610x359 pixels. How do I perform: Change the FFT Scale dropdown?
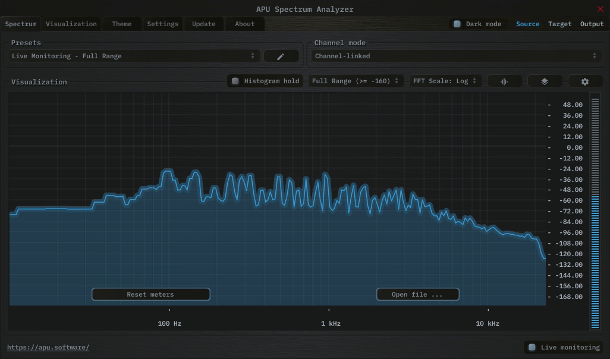[445, 81]
